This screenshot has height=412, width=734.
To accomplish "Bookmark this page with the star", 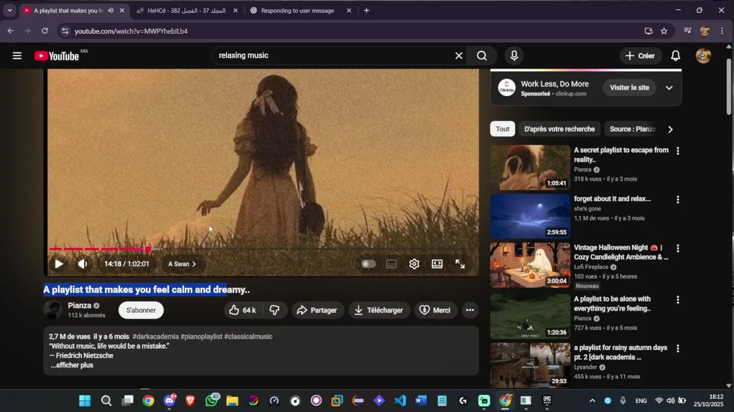I will tap(664, 31).
